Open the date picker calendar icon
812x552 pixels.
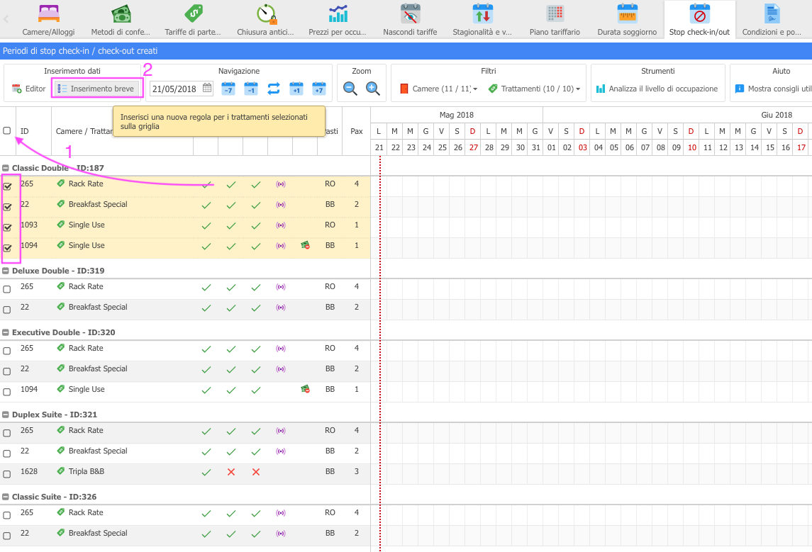pos(207,89)
